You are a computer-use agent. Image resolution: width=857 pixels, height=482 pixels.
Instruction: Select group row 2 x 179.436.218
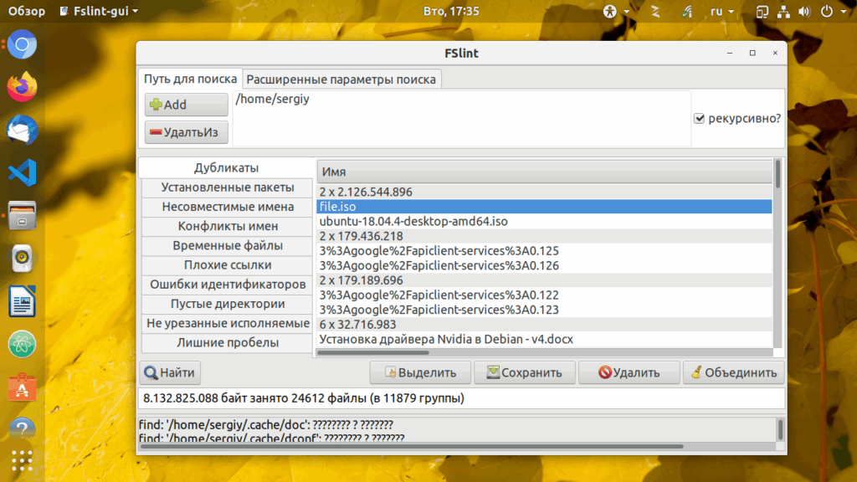[544, 236]
